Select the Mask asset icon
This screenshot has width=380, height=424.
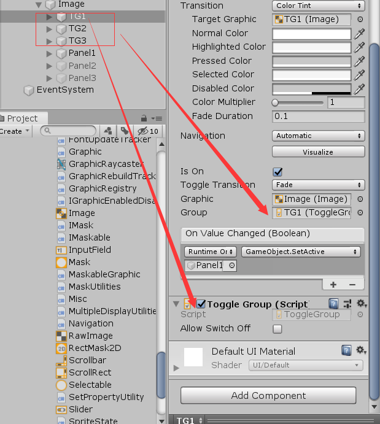pos(61,262)
